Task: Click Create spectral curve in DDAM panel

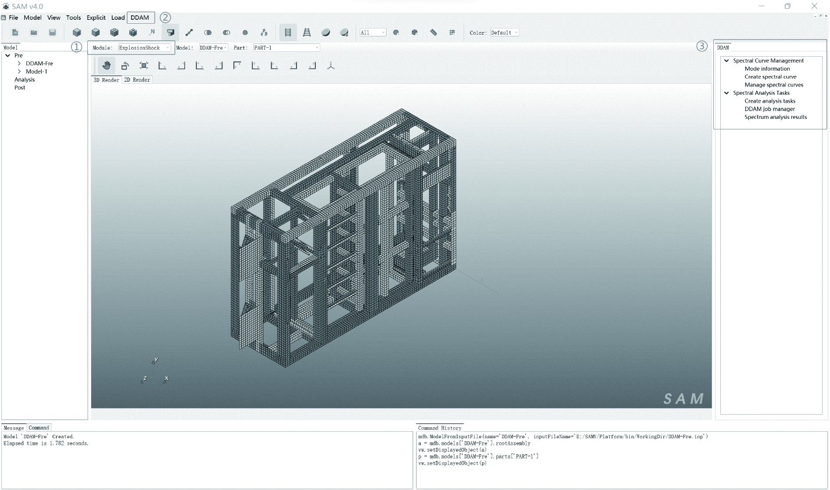Action: 770,77
